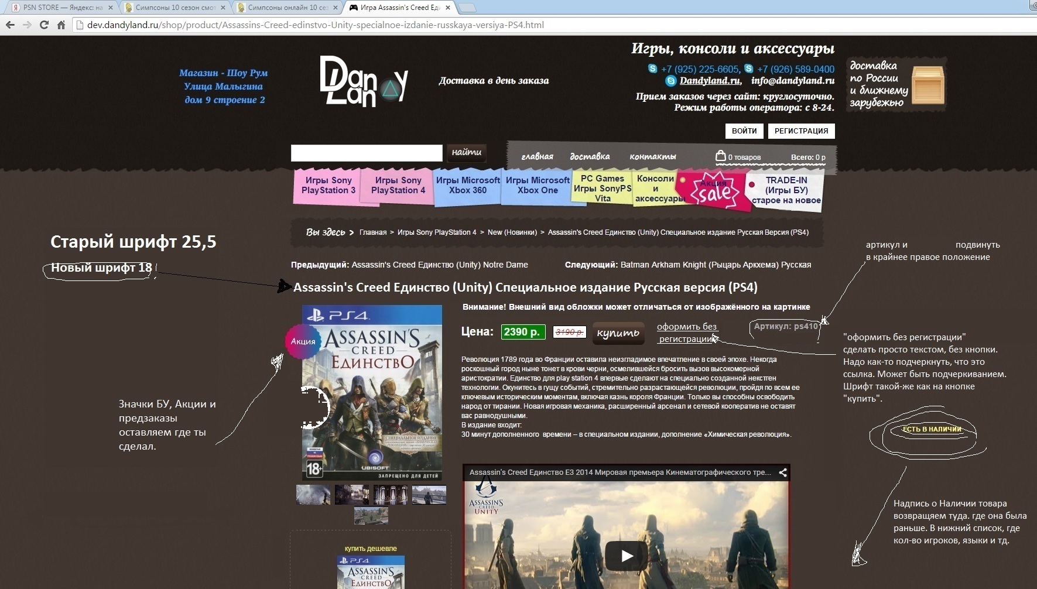Viewport: 1037px width, 589px height.
Task: Click the DandyLand logo
Action: point(364,81)
